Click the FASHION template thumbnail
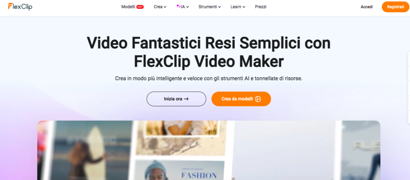Viewport: 410px width, 180px height. click(180, 170)
